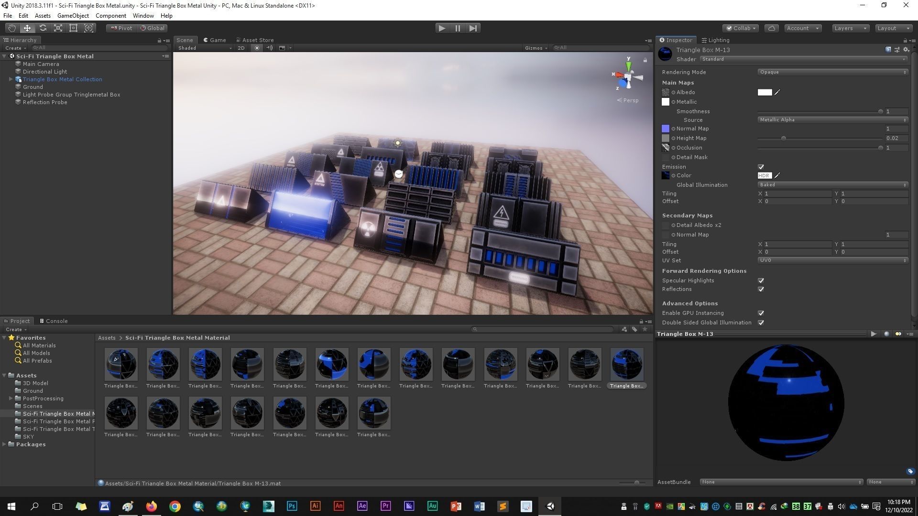The height and width of the screenshot is (516, 918).
Task: Open the GameObject menu
Action: click(x=73, y=16)
